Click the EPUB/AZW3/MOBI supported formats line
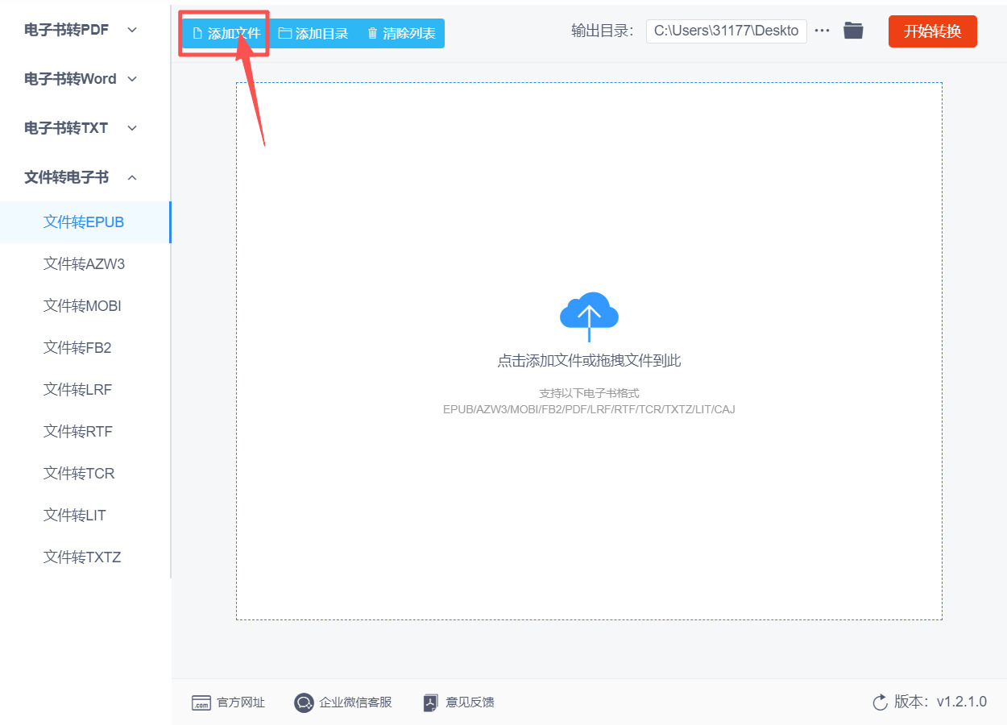 point(589,409)
